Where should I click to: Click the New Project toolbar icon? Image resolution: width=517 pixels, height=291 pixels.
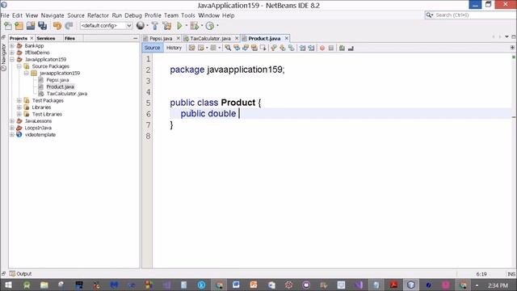click(19, 26)
